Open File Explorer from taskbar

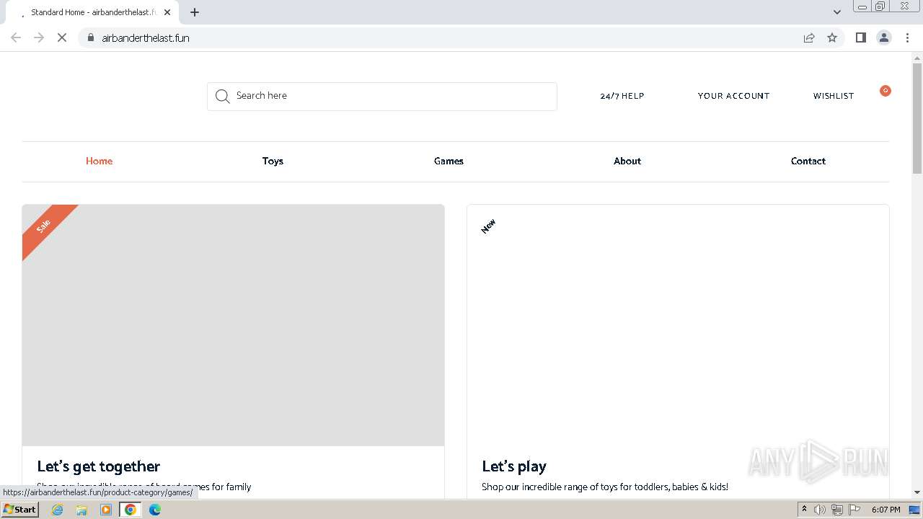click(81, 510)
